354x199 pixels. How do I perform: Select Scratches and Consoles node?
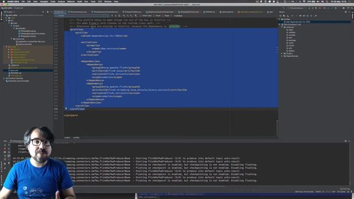click(x=18, y=81)
